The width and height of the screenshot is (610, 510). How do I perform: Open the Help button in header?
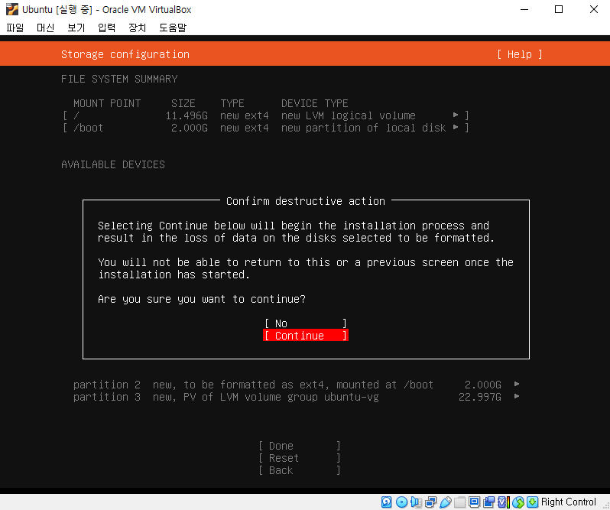tap(520, 54)
